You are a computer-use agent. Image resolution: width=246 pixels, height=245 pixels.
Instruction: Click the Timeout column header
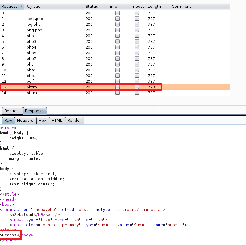click(136, 6)
